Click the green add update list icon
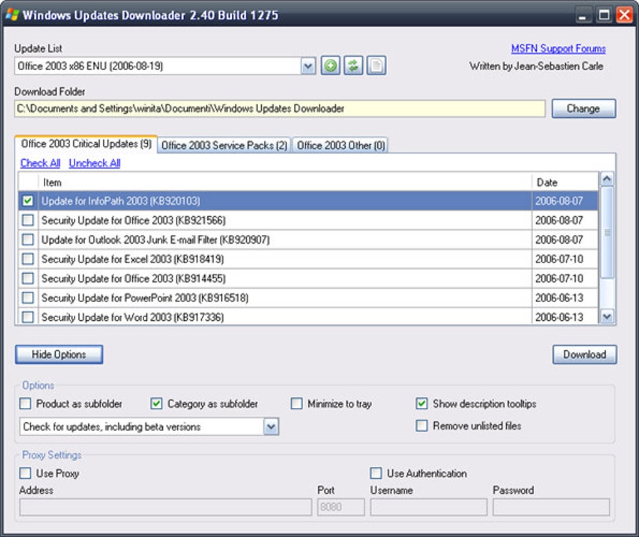Screen dimensions: 639x537 coord(331,66)
